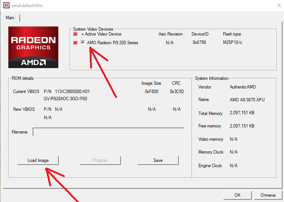Viewport: 284px width, 202px height.
Task: Click the New VBIOS label
Action: point(24,109)
